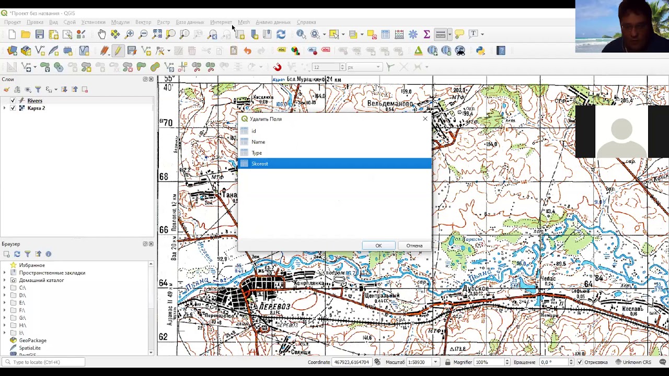Toggle visibility of the Rivers layer
Image resolution: width=669 pixels, height=376 pixels.
(13, 101)
